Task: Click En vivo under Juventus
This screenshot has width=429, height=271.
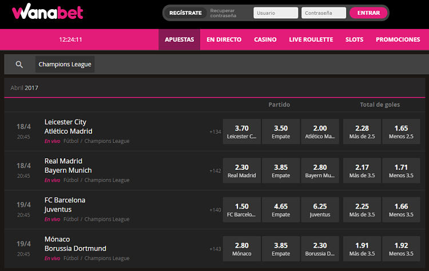Action: click(52, 220)
